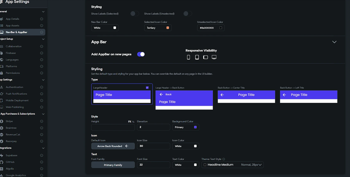This screenshot has width=350, height=177.
Task: Turn off Add AppBar on new pages
Action: [x=141, y=54]
